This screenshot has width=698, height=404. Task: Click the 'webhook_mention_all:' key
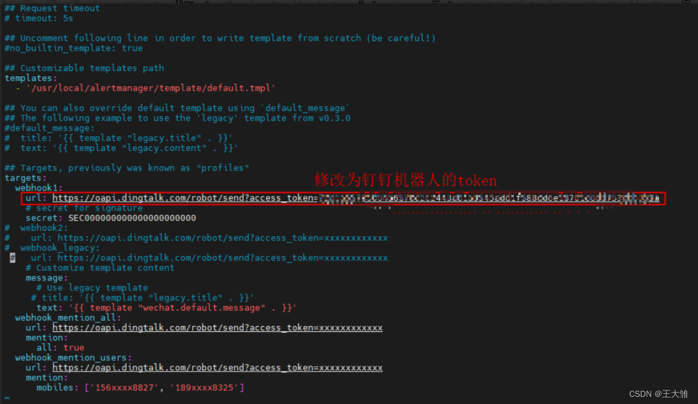pos(68,318)
